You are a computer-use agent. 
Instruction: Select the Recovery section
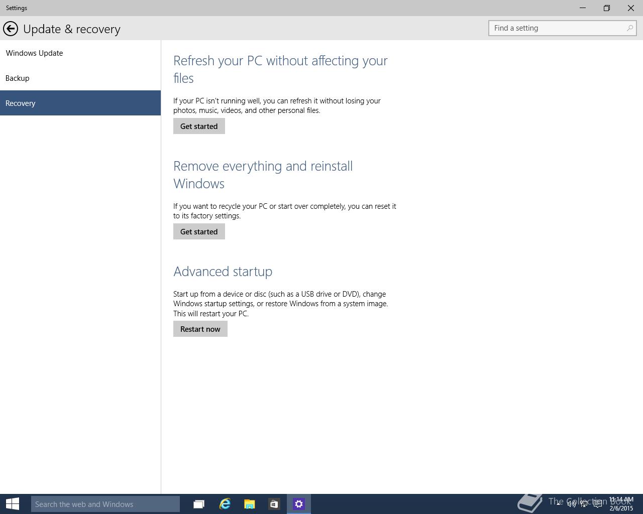coord(80,103)
